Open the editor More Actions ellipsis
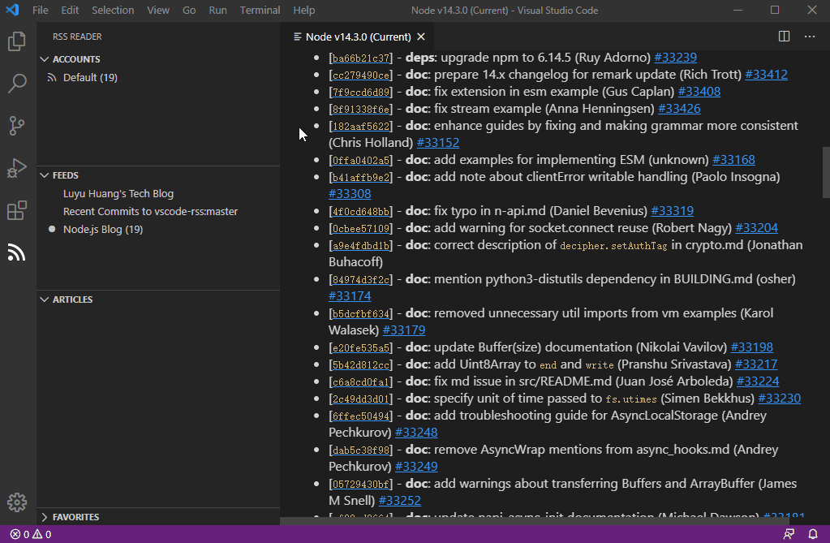This screenshot has height=543, width=830. click(810, 37)
